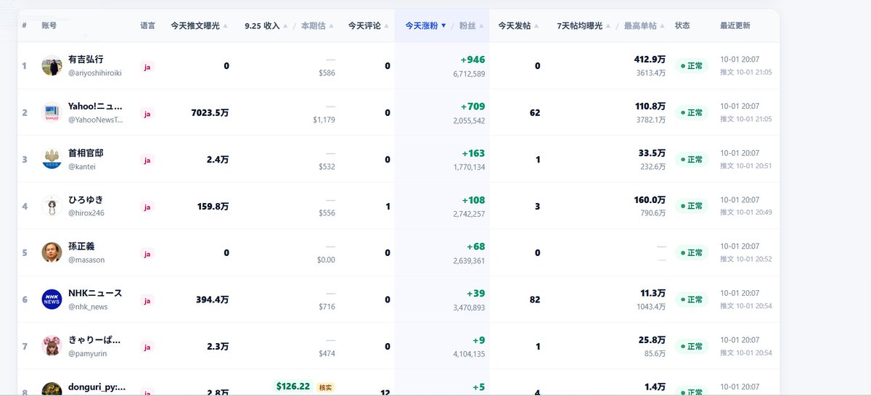Click the 正常 status badge for 孫正義
Image resolution: width=871 pixels, height=396 pixels.
click(692, 252)
